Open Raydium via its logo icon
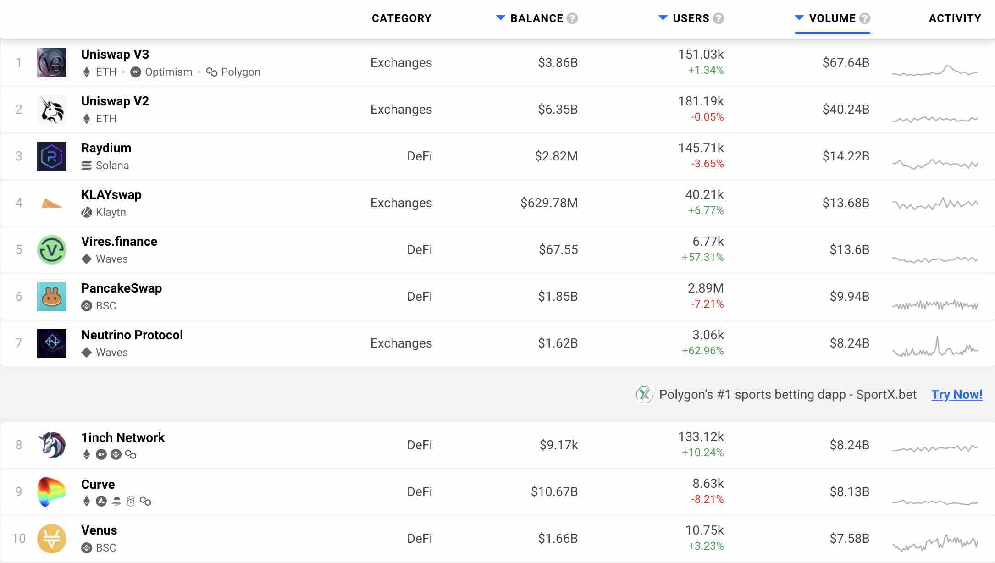 pyautogui.click(x=51, y=156)
